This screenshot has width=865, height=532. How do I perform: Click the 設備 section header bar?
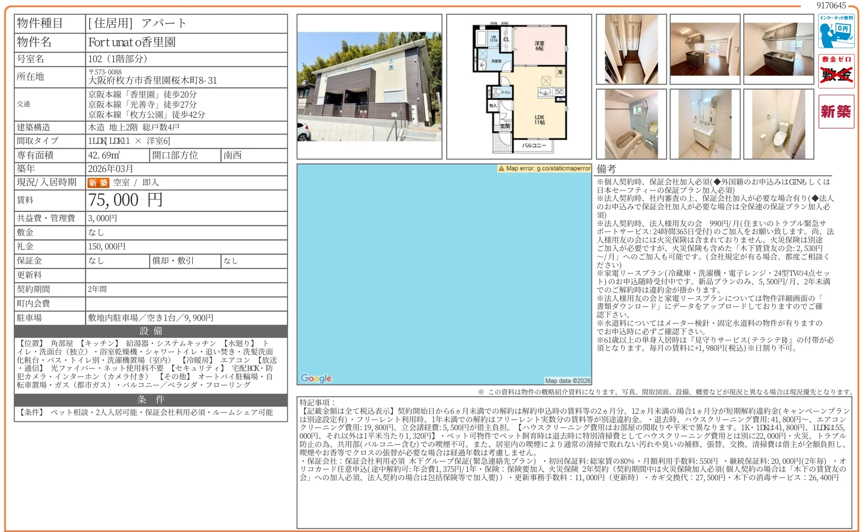(151, 331)
